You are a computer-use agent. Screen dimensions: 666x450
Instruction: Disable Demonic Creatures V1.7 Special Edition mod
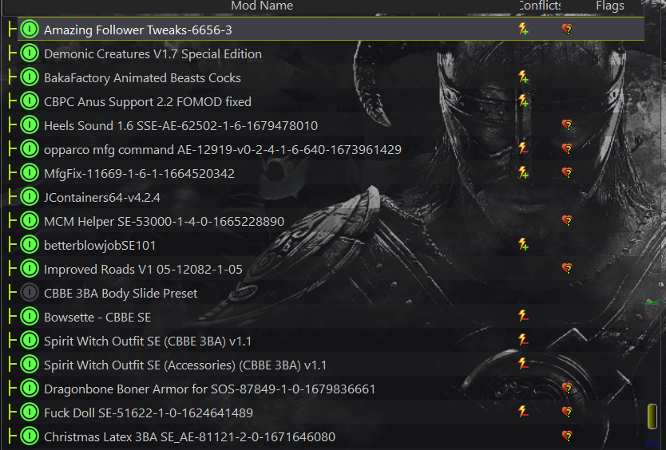click(x=30, y=53)
